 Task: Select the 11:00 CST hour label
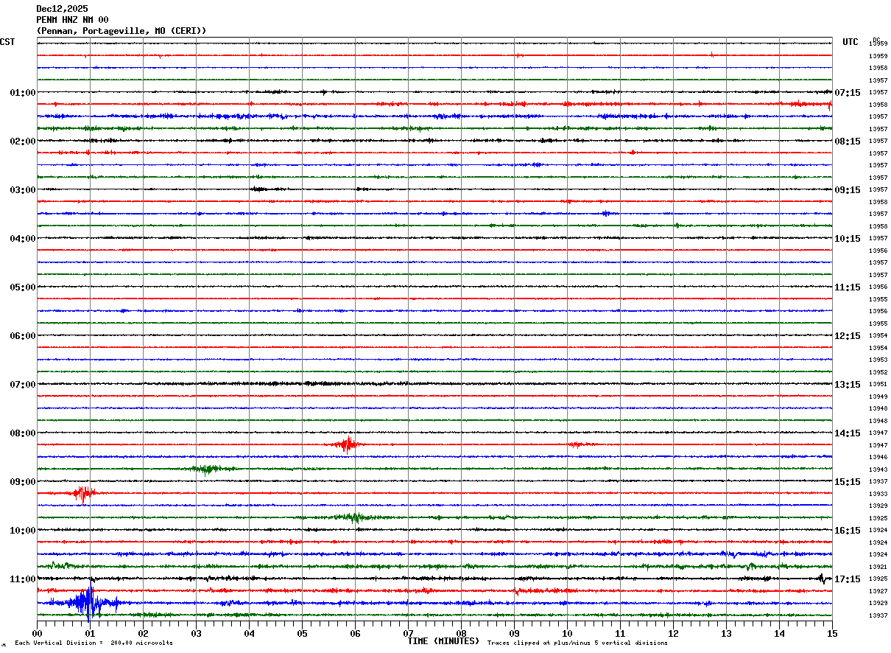23,579
